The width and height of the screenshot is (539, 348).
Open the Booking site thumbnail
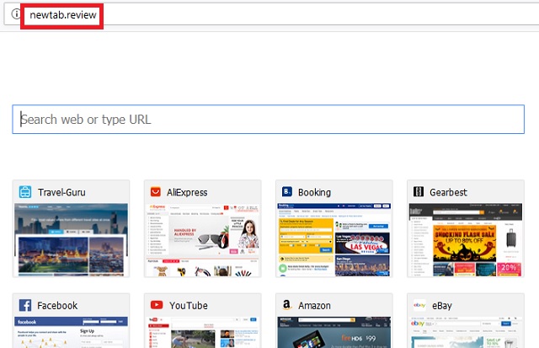[334, 239]
